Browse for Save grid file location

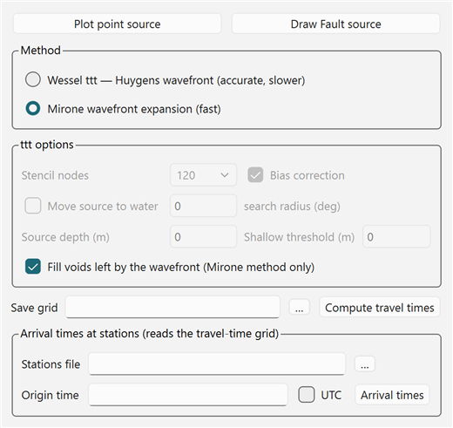(x=300, y=308)
